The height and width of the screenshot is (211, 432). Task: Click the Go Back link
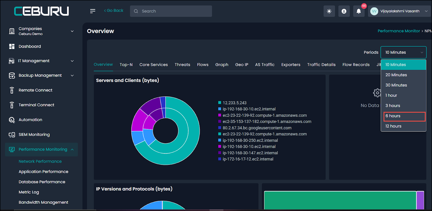[x=114, y=11]
